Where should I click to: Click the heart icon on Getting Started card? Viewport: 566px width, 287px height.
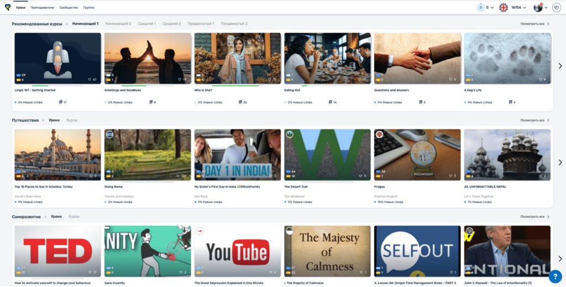[x=90, y=80]
